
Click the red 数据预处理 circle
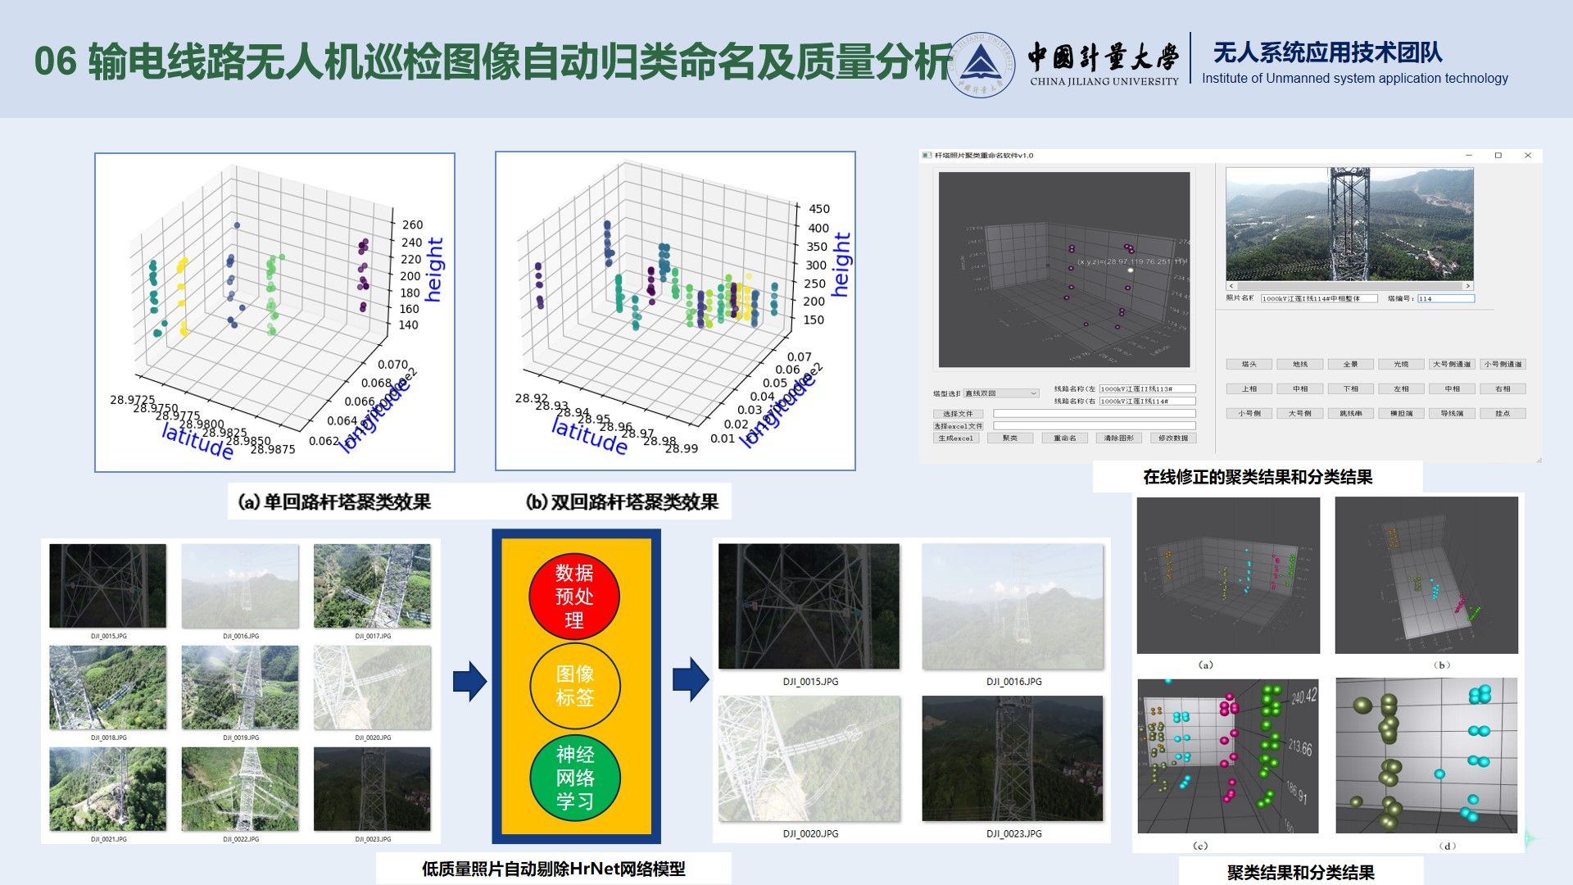[x=574, y=596]
